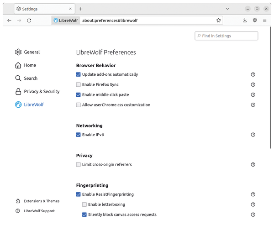
Task: Open Privacy & Security settings category
Action: pyautogui.click(x=37, y=92)
